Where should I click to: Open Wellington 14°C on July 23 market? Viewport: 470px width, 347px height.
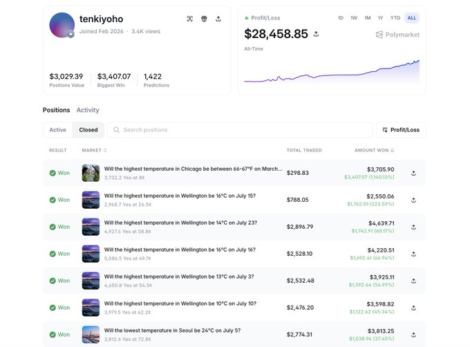tap(180, 223)
